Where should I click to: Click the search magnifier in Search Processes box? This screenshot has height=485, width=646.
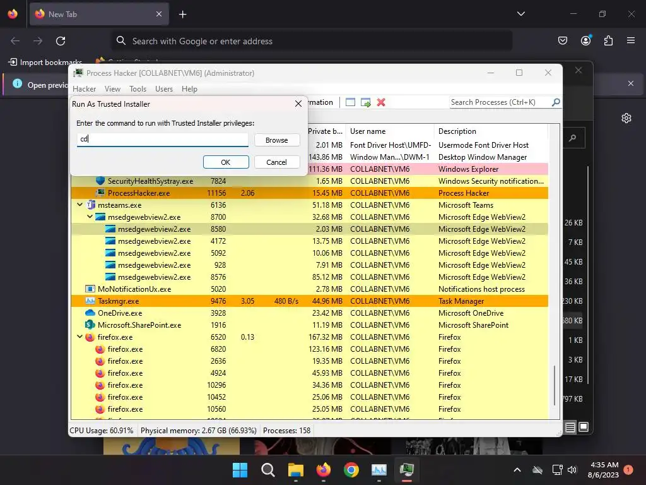point(556,102)
